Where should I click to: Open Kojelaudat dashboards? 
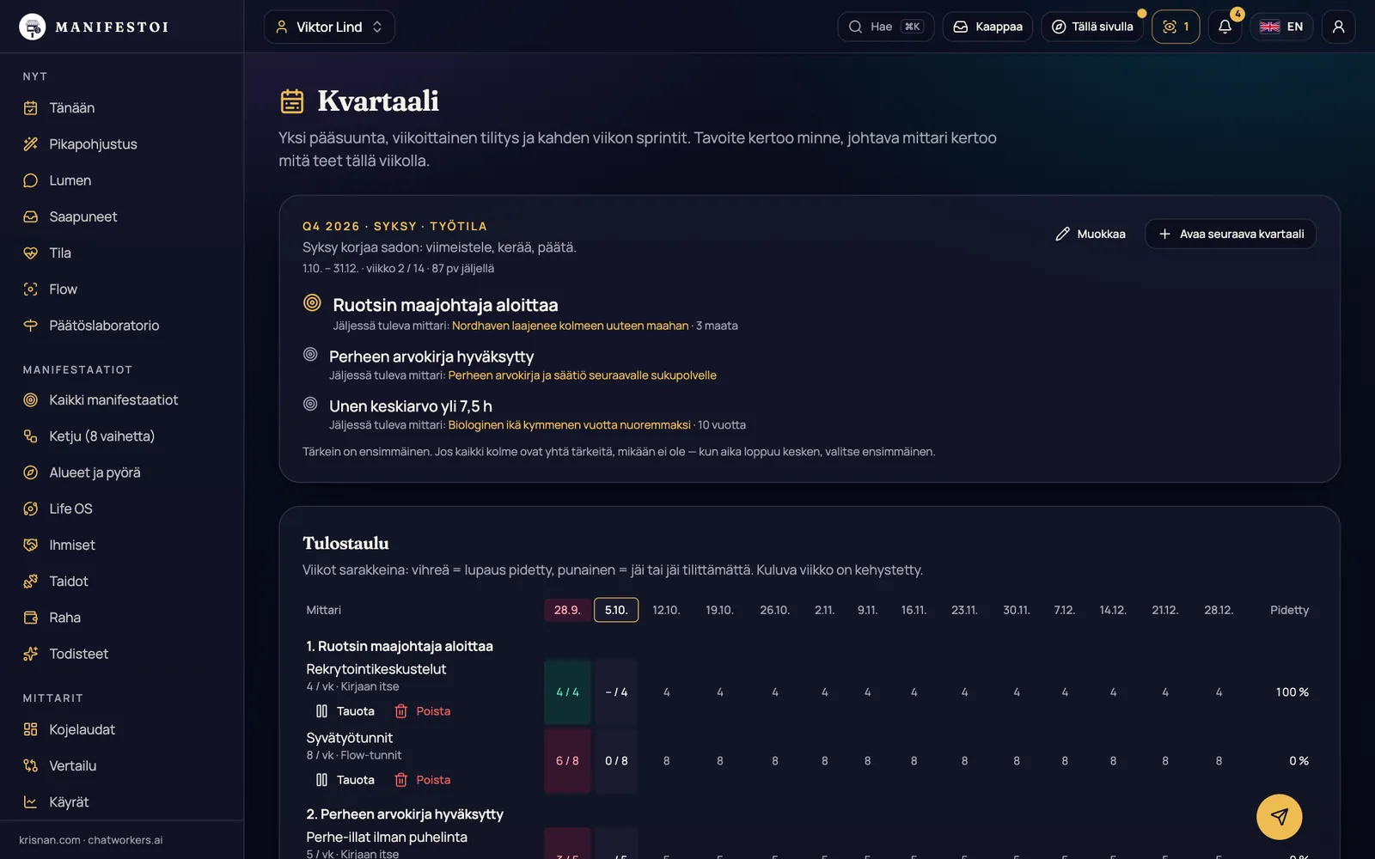point(121,729)
